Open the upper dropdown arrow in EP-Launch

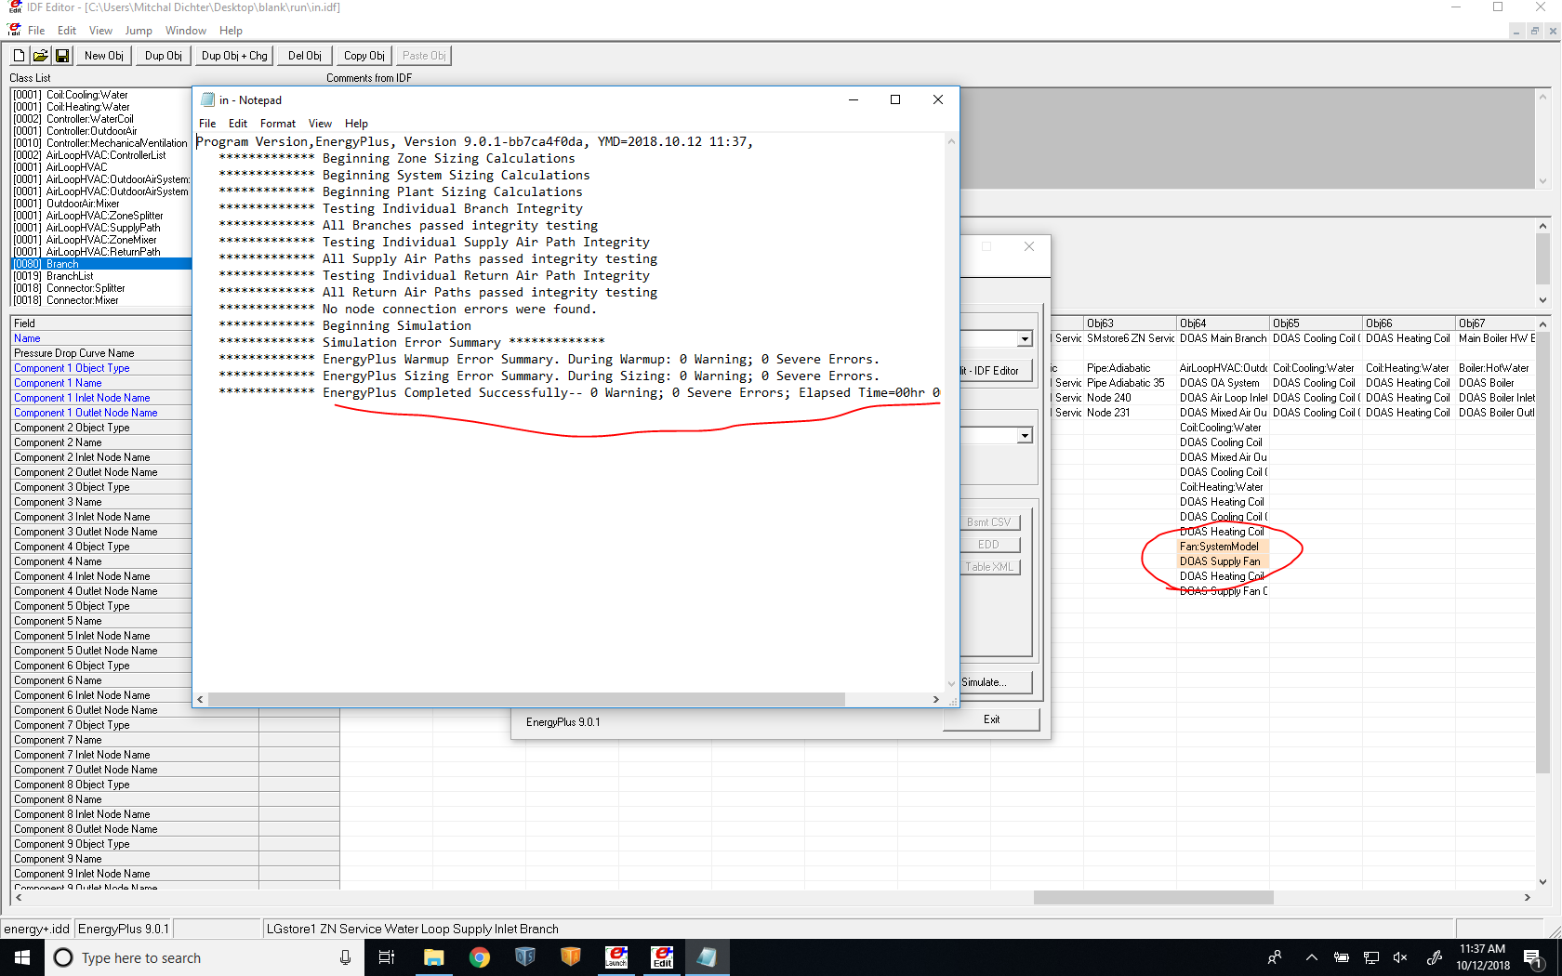coord(1025,339)
